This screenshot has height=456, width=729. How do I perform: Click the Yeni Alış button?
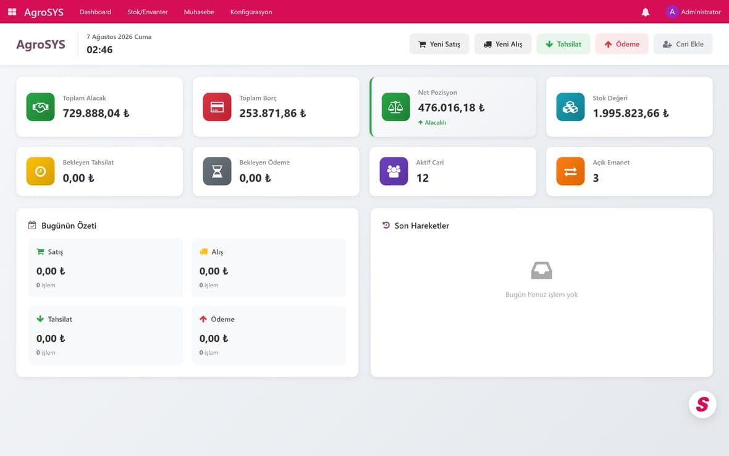pos(503,44)
